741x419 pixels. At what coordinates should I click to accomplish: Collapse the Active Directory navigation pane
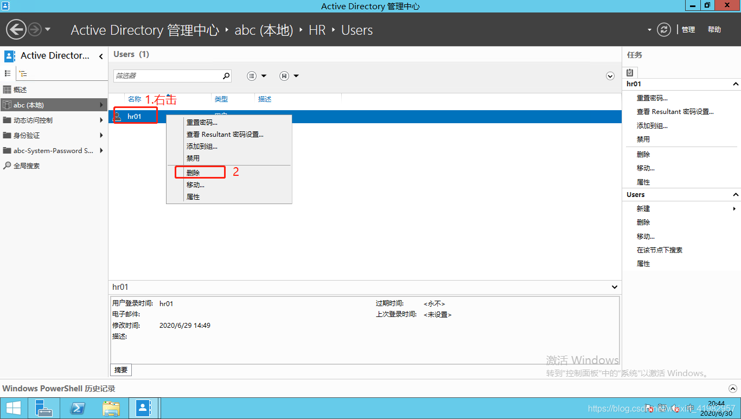click(101, 56)
